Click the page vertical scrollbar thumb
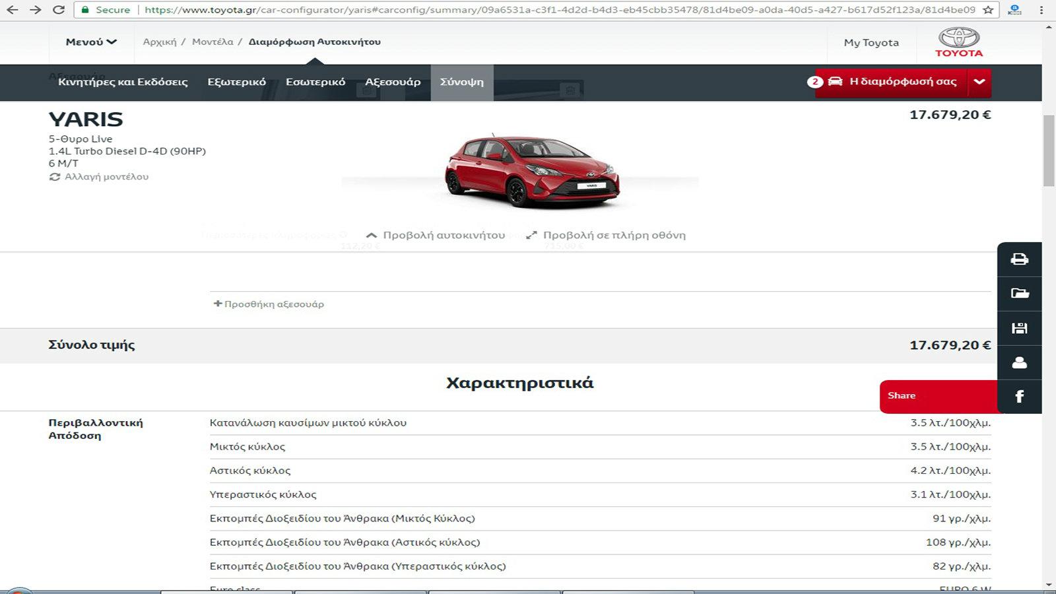Viewport: 1056px width, 594px height. (x=1049, y=150)
